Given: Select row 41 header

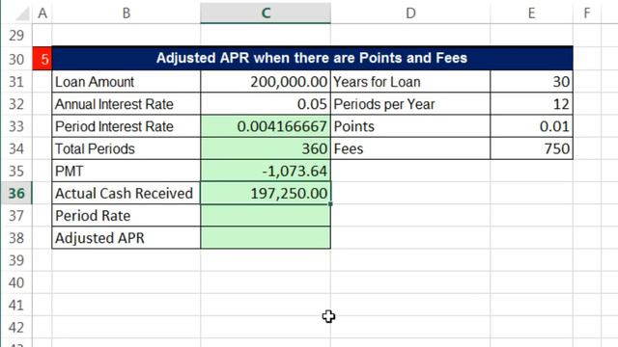Looking at the screenshot, I should tap(16, 305).
